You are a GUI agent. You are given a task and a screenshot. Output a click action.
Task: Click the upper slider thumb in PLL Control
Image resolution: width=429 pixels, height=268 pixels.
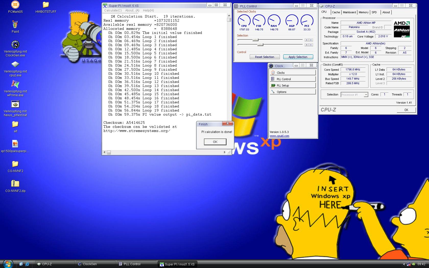[255, 40]
